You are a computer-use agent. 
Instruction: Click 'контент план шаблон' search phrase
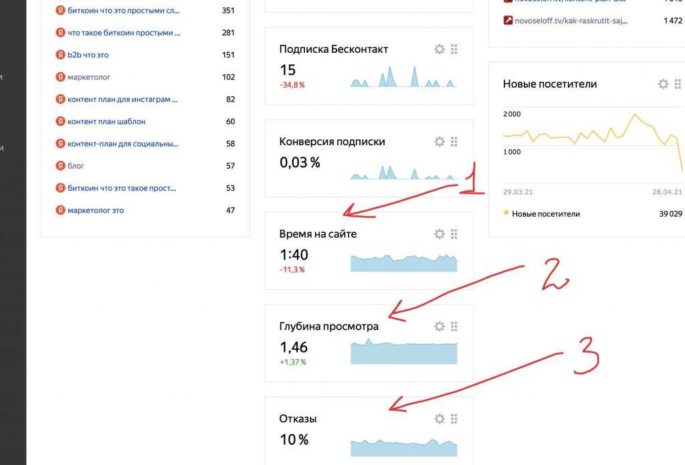coord(106,121)
